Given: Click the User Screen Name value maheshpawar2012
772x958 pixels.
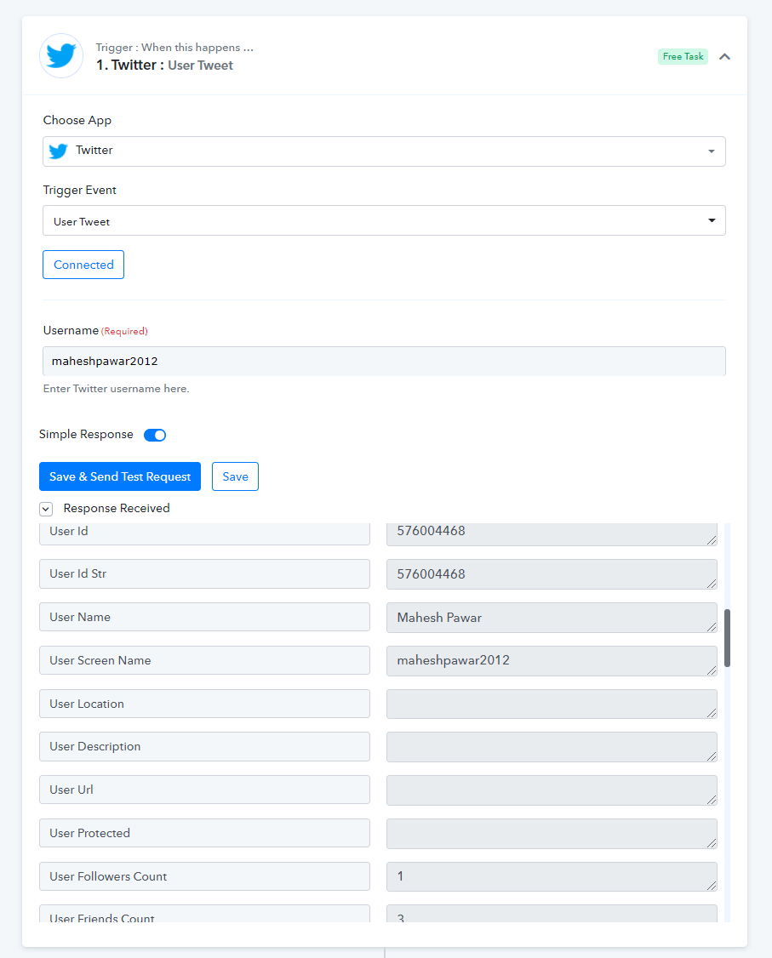Looking at the screenshot, I should point(552,660).
